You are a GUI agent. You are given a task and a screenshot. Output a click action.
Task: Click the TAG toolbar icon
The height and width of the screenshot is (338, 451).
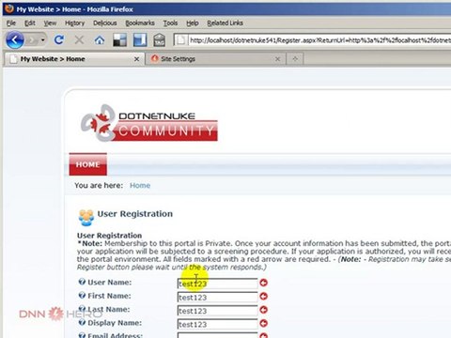(x=159, y=40)
